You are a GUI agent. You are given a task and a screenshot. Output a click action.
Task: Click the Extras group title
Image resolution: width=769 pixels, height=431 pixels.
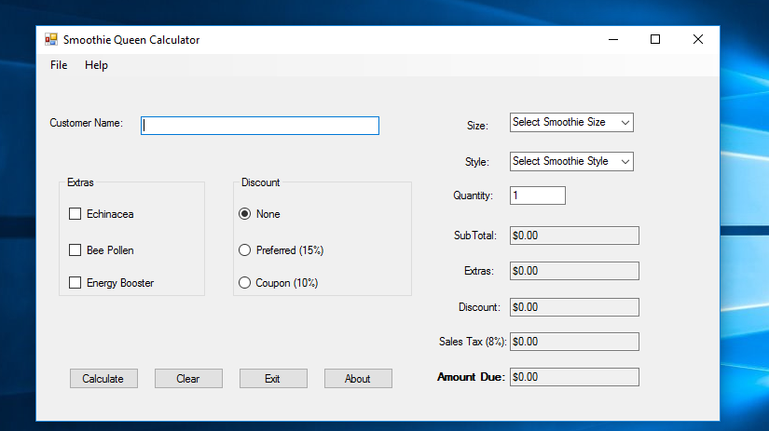80,182
